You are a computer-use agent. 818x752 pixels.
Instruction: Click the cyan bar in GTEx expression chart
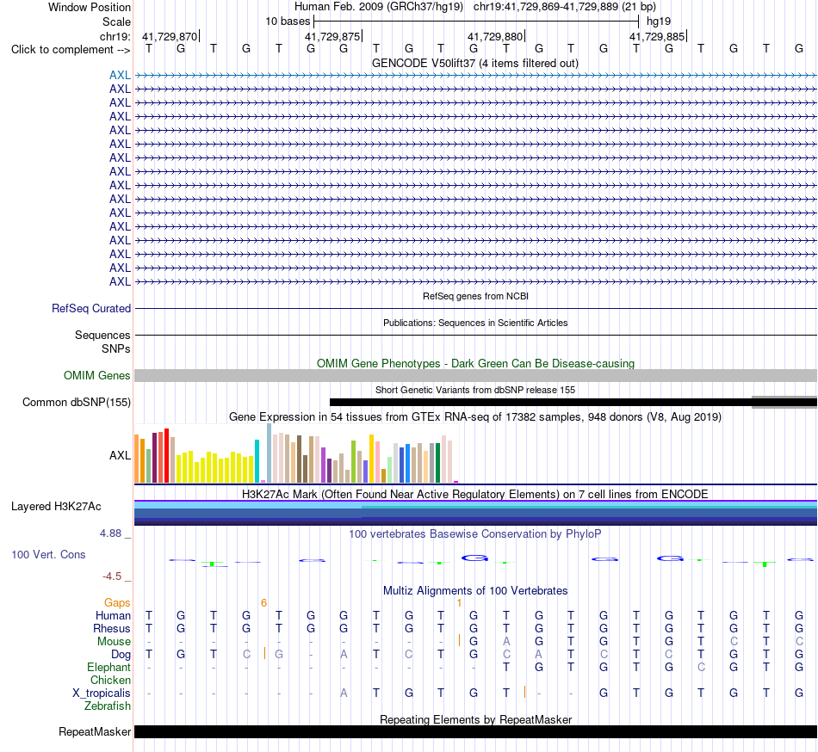[x=257, y=461]
